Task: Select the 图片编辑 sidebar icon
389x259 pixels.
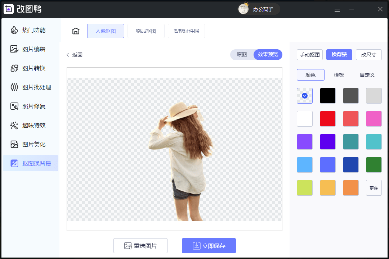Action: pyautogui.click(x=14, y=49)
